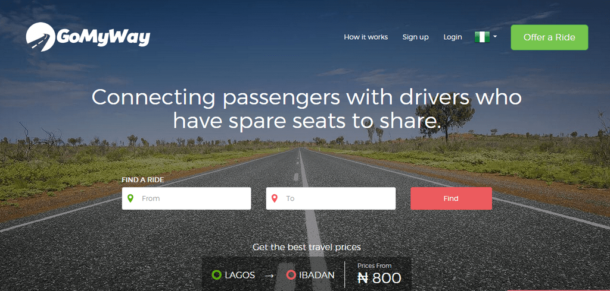Click the GoMyWay wordmark text
Viewport: 610px width, 291px height.
[x=103, y=37]
